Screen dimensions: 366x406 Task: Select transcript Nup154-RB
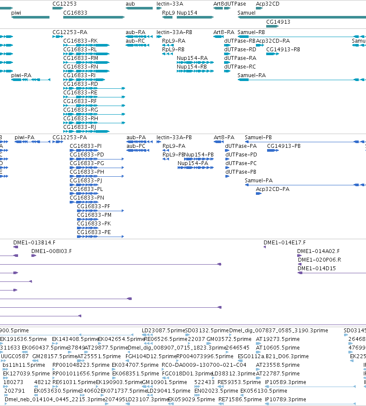(192, 67)
